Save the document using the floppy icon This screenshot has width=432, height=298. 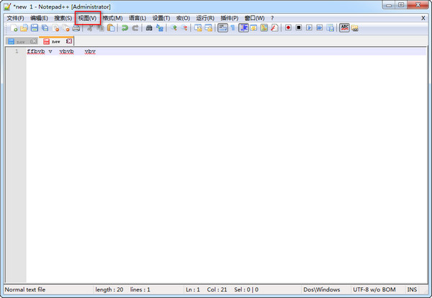(35, 28)
